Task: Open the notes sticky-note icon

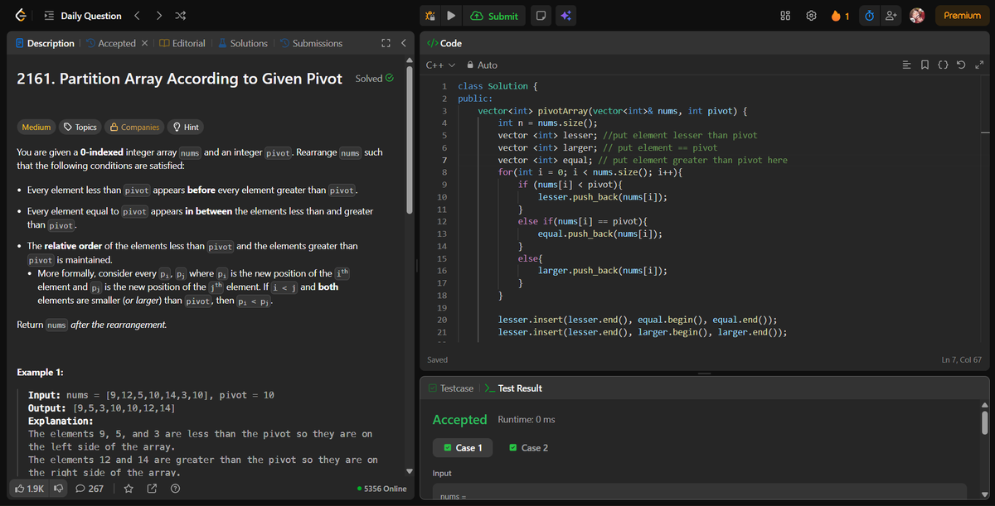Action: tap(540, 16)
